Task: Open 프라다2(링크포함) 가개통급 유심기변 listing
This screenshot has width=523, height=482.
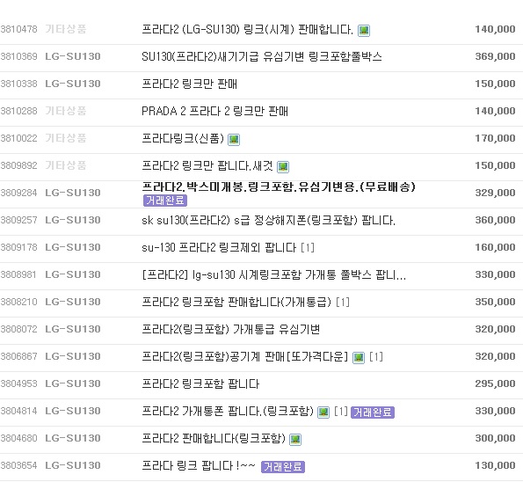Action: [231, 330]
